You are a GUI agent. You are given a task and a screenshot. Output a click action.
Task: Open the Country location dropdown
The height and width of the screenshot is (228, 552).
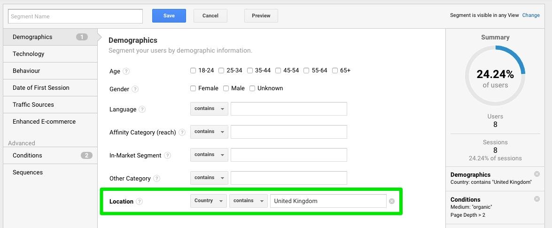coord(209,201)
